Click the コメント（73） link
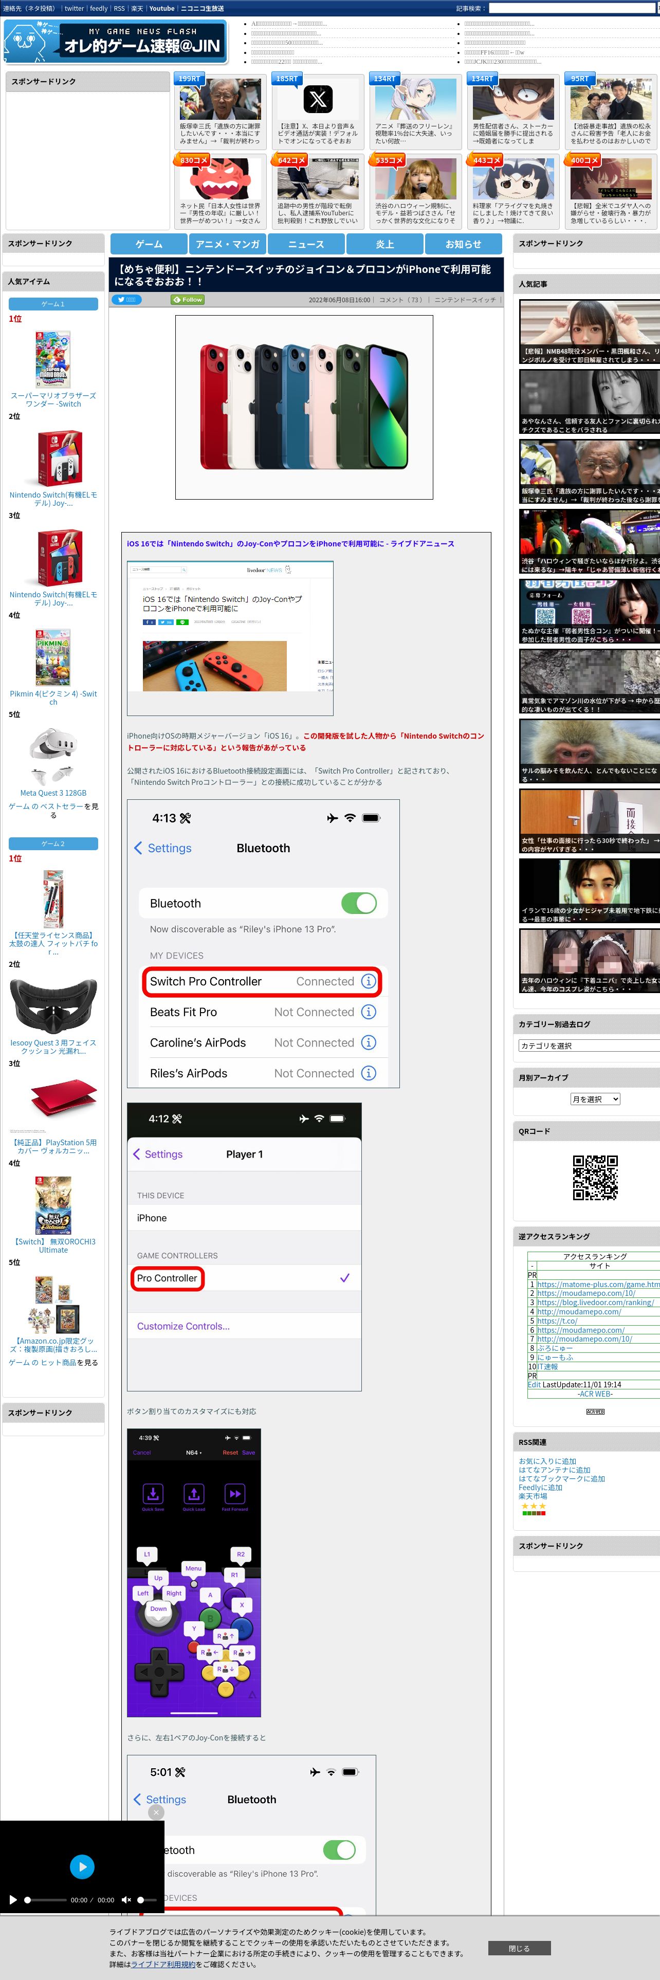 tap(401, 300)
